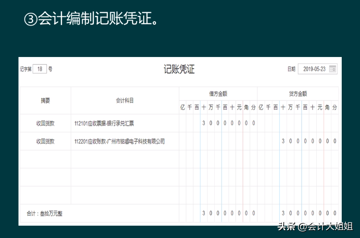Select the first empty summary cell below 112201 row
The image size is (360, 238).
click(46, 159)
